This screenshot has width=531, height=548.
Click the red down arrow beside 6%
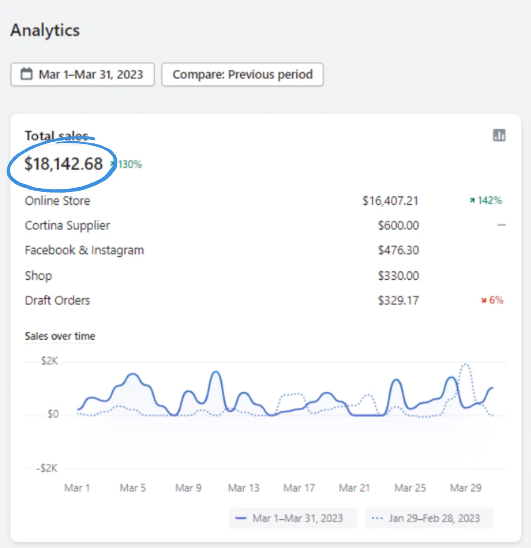tap(484, 301)
